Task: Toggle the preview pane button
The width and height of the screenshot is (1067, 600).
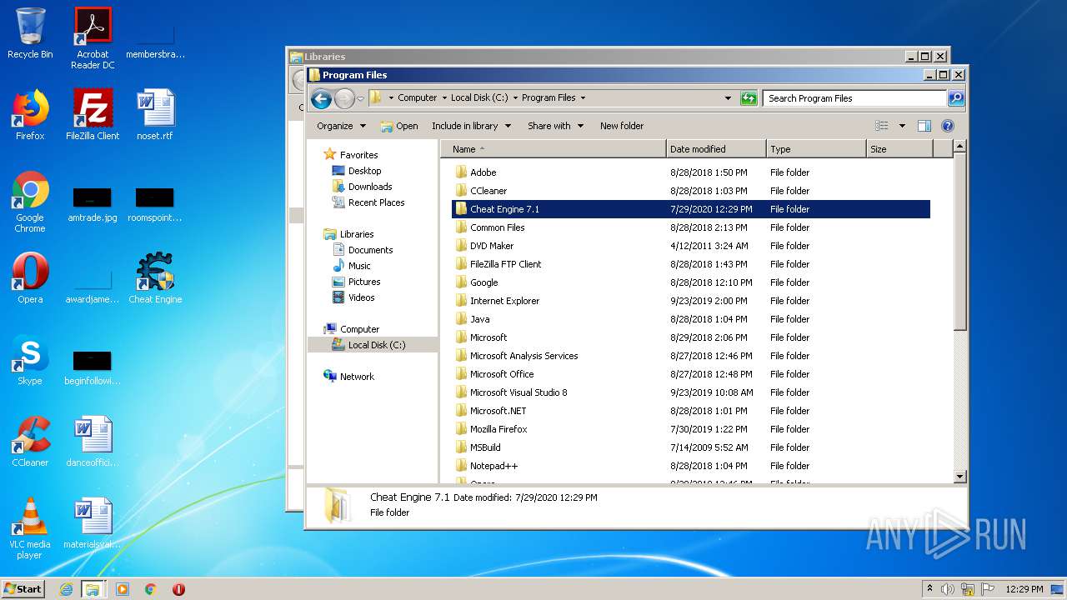Action: pos(924,126)
